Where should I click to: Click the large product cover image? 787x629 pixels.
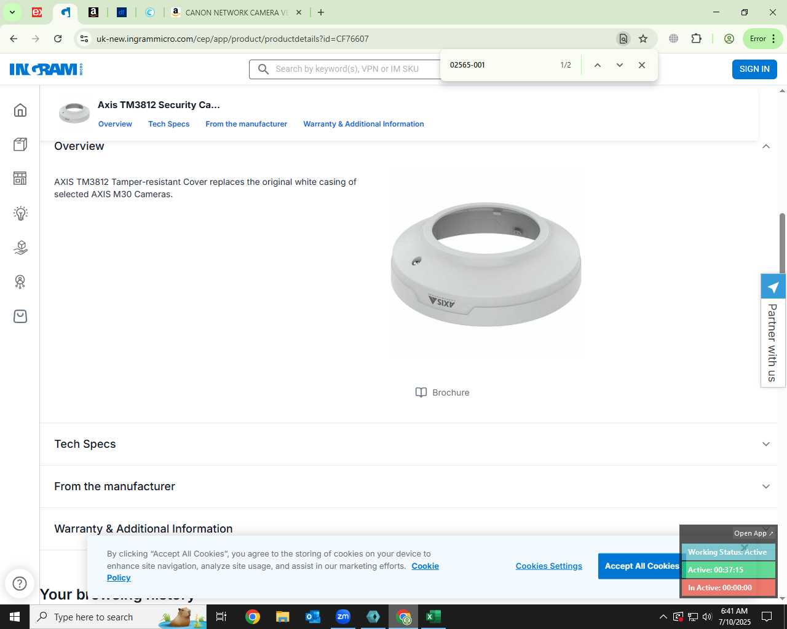486,264
